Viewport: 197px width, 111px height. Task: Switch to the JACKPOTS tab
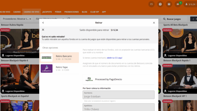(x=47, y=12)
